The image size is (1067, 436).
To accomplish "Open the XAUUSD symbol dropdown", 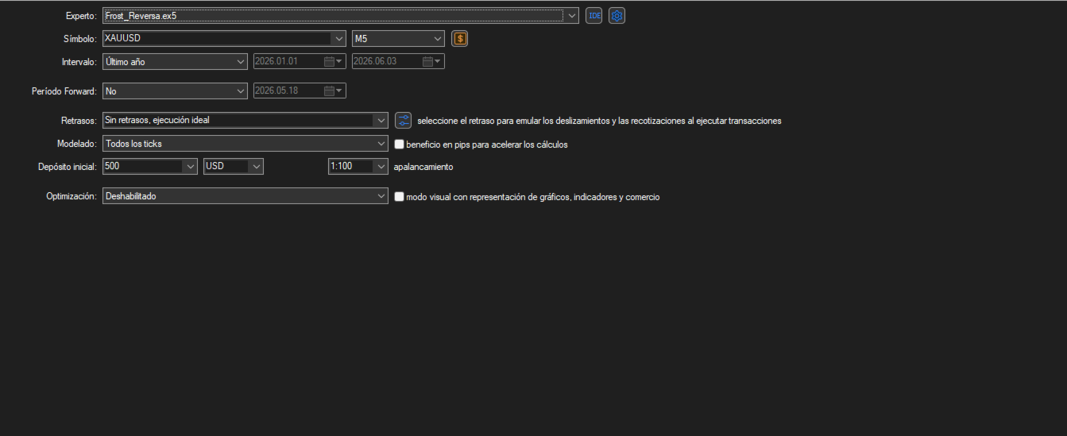I will click(338, 38).
